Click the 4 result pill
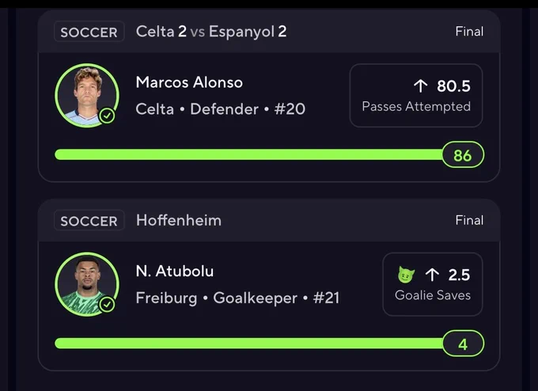 (463, 344)
